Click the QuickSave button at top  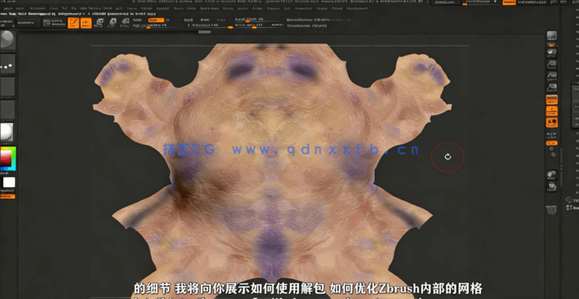click(x=446, y=2)
